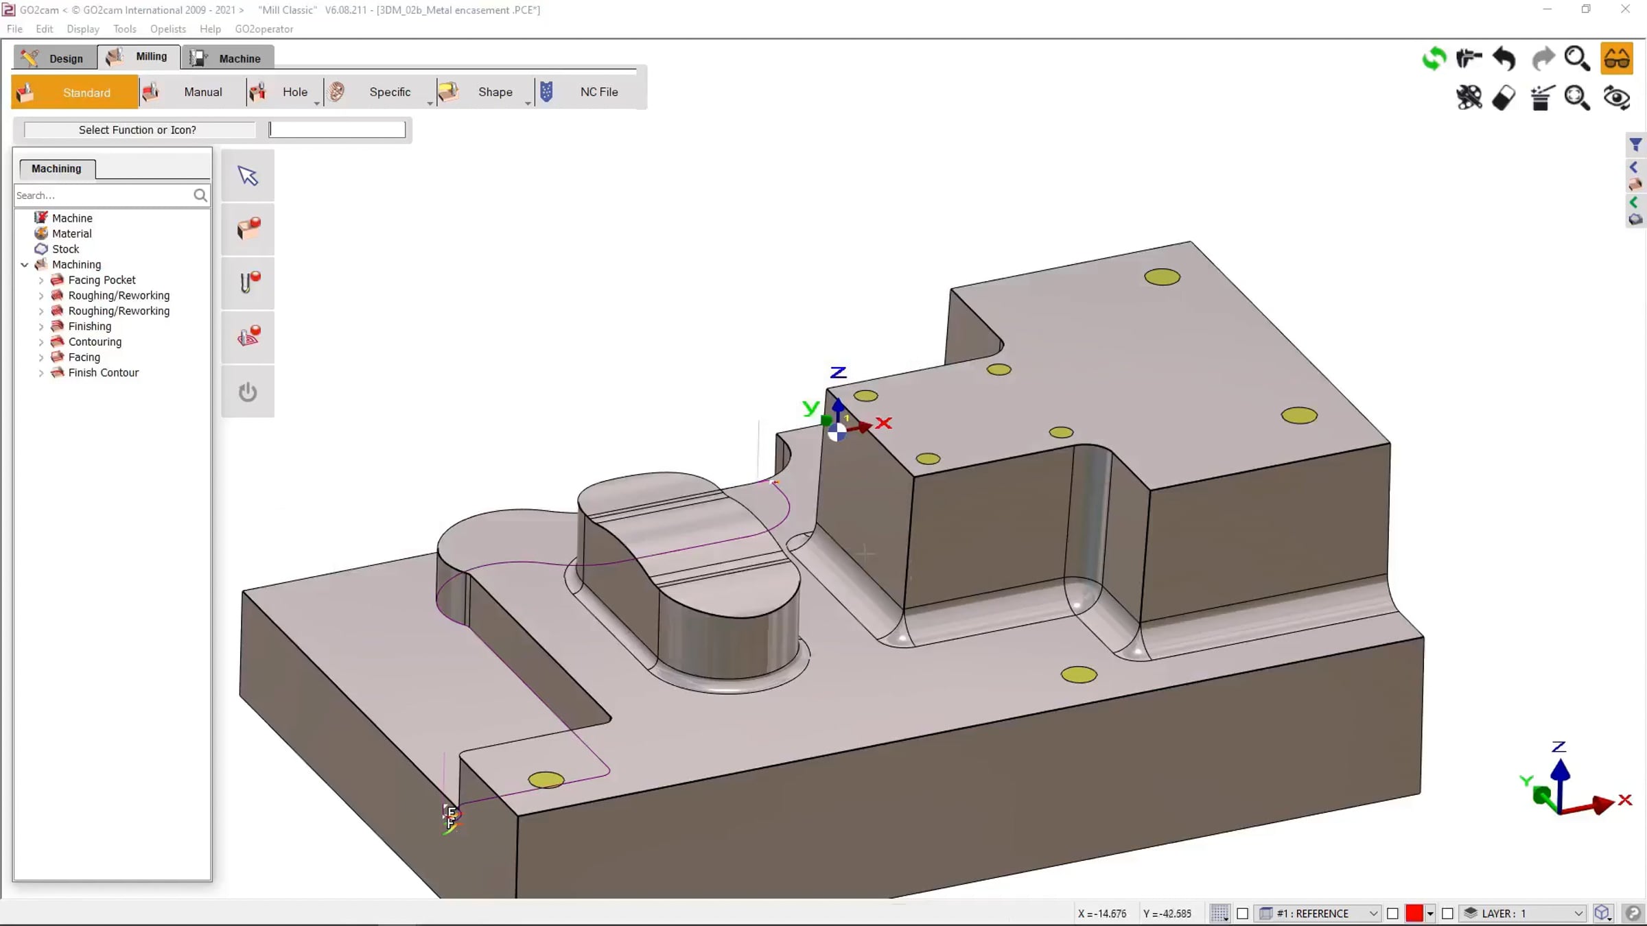The height and width of the screenshot is (926, 1647).
Task: Click the green refresh arrows icon
Action: tap(1434, 59)
